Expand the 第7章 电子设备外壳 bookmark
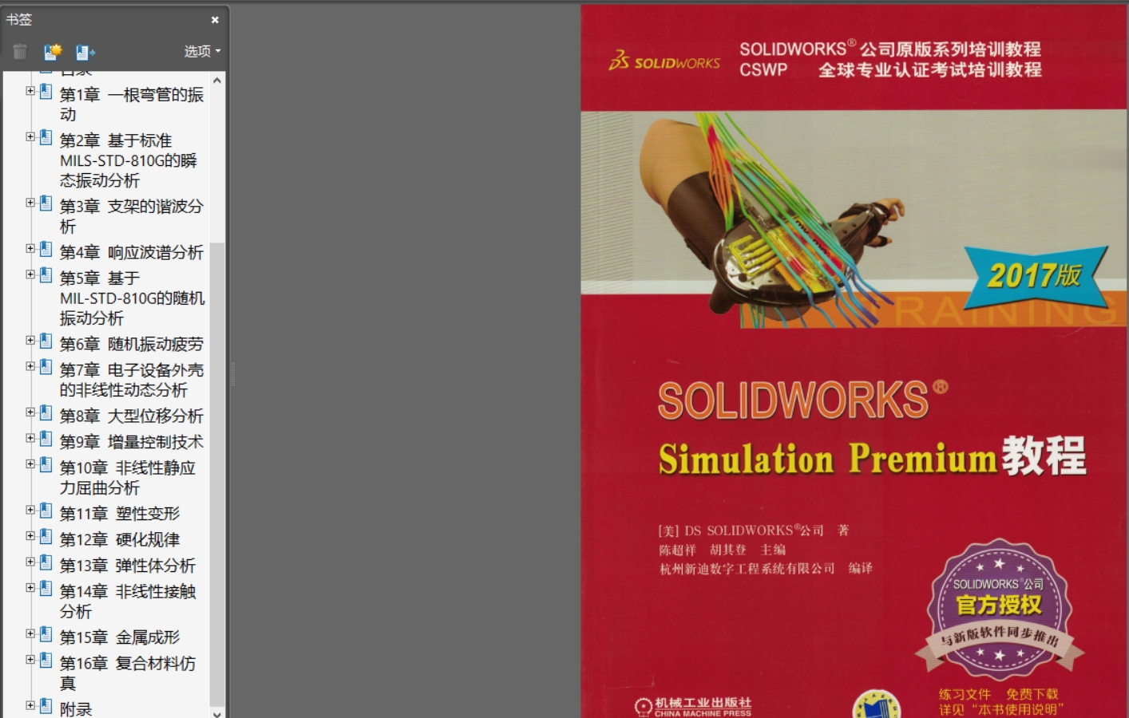Image resolution: width=1129 pixels, height=718 pixels. pyautogui.click(x=30, y=366)
